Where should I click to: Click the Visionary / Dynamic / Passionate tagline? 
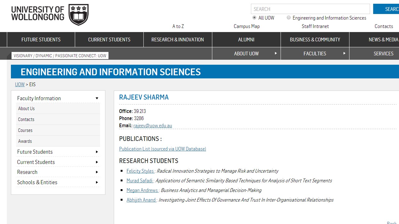(x=60, y=56)
